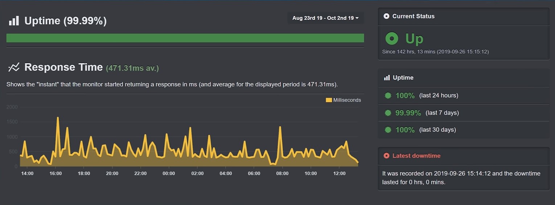The height and width of the screenshot is (205, 555).
Task: Click the response time peak near 08:00
Action: [280, 127]
